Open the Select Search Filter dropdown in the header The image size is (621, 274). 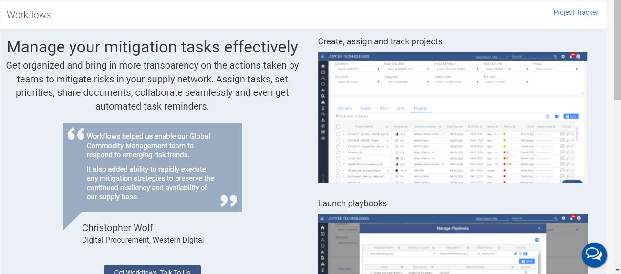click(492, 57)
